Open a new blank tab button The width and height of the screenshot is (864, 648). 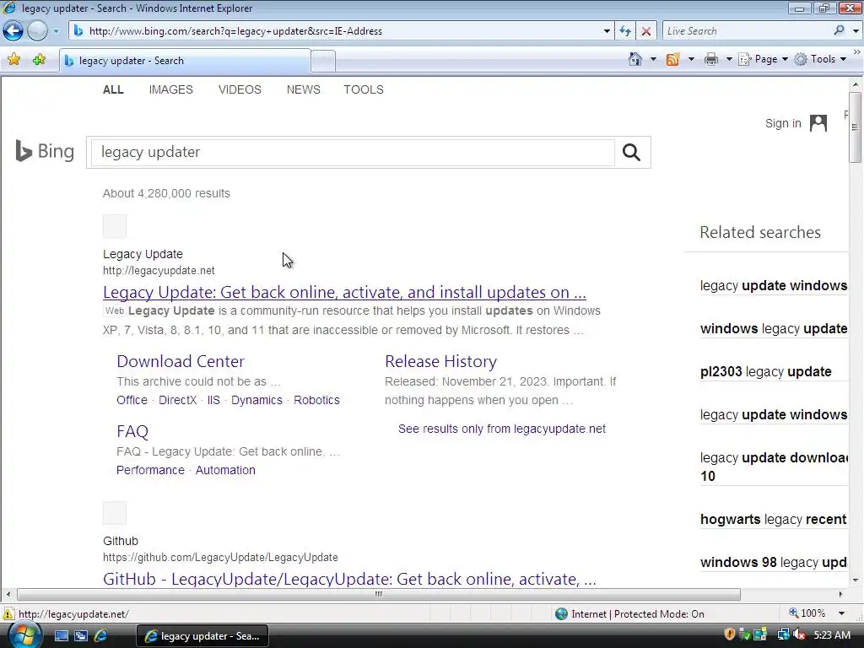click(323, 61)
